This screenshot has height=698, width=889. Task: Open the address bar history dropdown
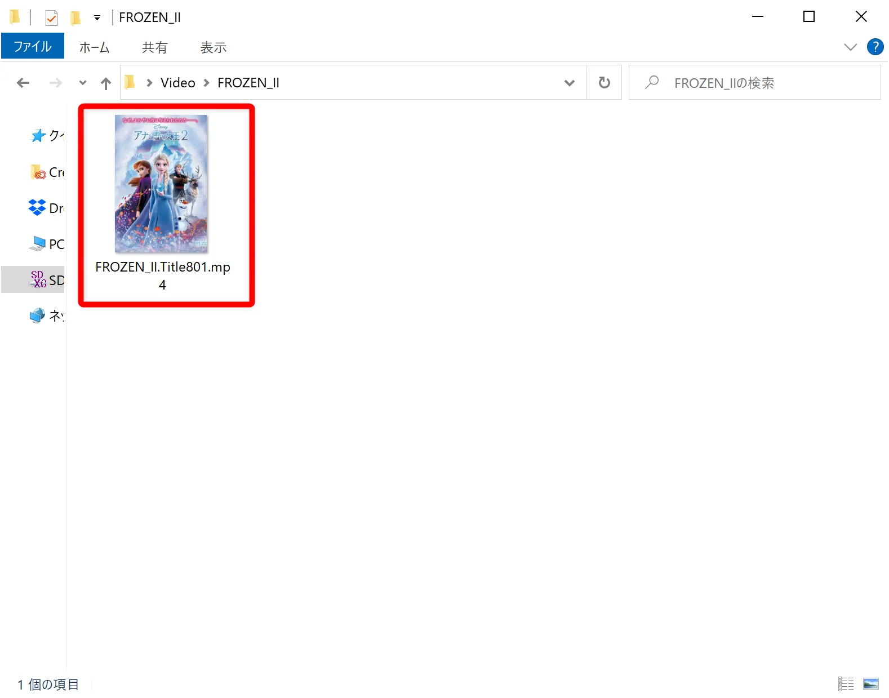[570, 83]
